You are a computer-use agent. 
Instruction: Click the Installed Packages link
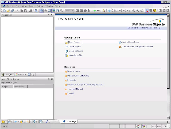145,28
